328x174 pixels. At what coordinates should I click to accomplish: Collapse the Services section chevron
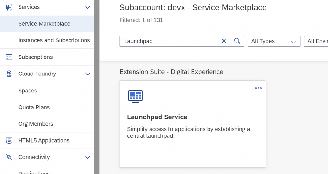(x=88, y=7)
